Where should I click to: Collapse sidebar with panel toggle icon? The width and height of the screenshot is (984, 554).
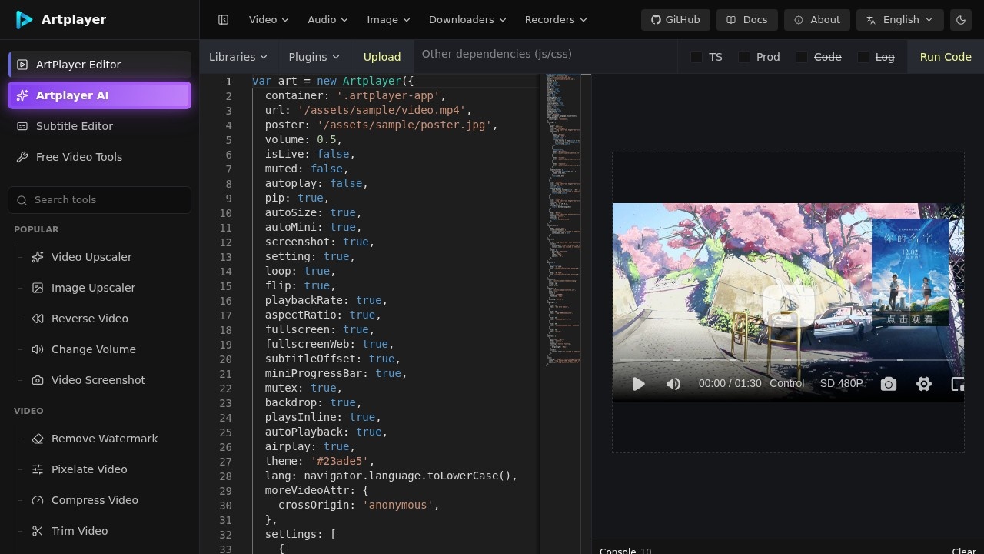[224, 20]
